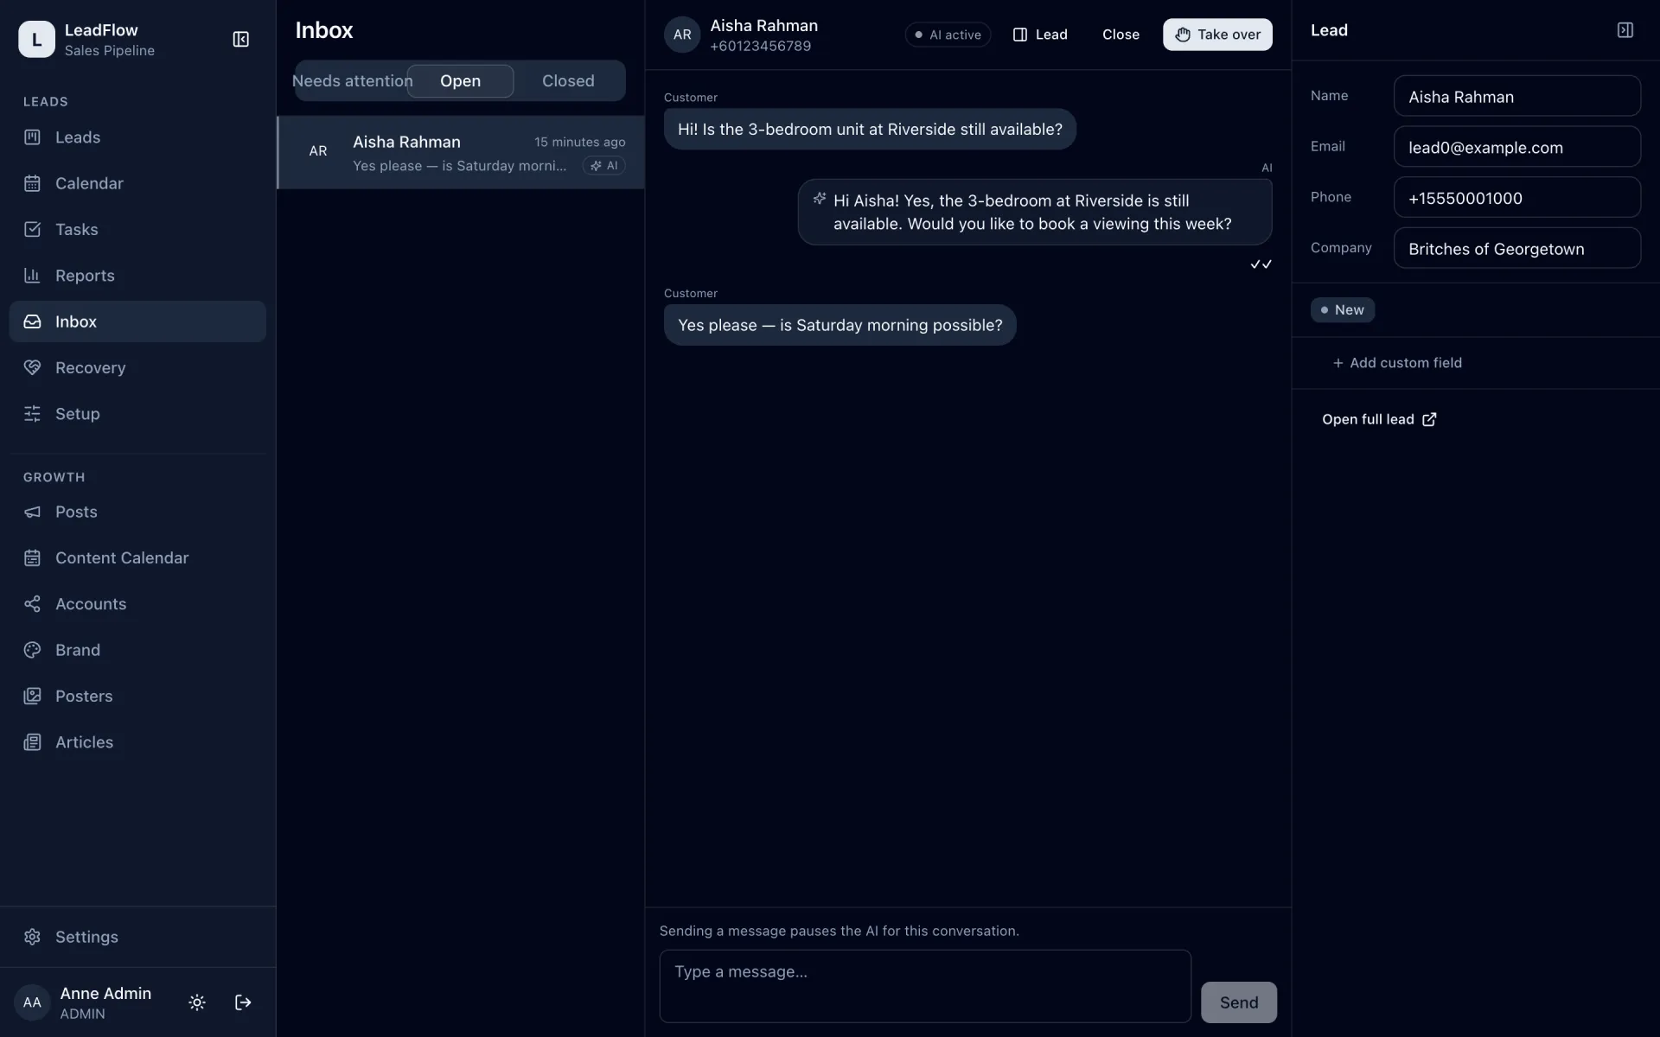Click 'Yes please — is Saturday morning possible?' message

[x=840, y=325]
